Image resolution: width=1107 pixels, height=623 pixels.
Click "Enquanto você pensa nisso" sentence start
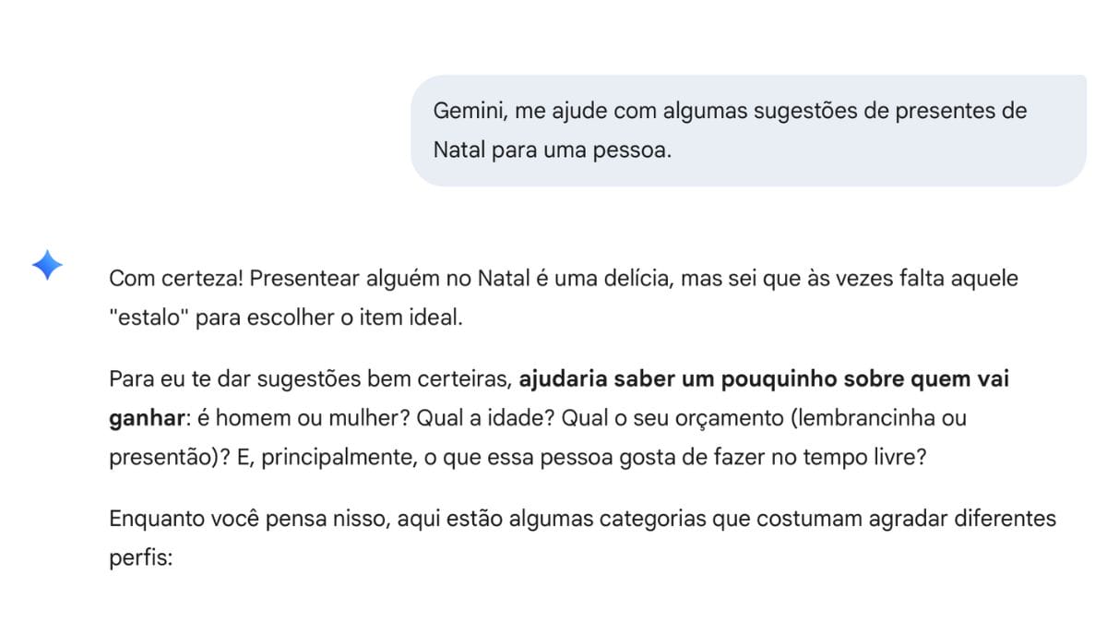pyautogui.click(x=249, y=519)
